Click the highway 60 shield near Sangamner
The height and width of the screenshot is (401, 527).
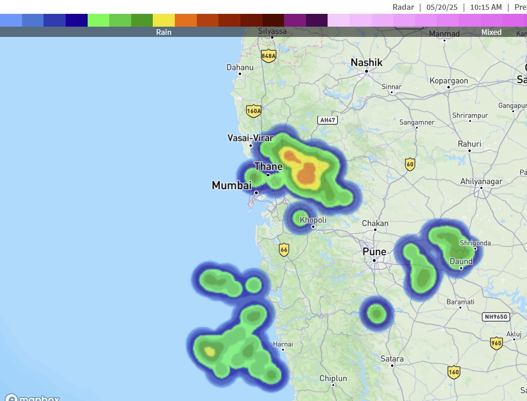point(410,165)
